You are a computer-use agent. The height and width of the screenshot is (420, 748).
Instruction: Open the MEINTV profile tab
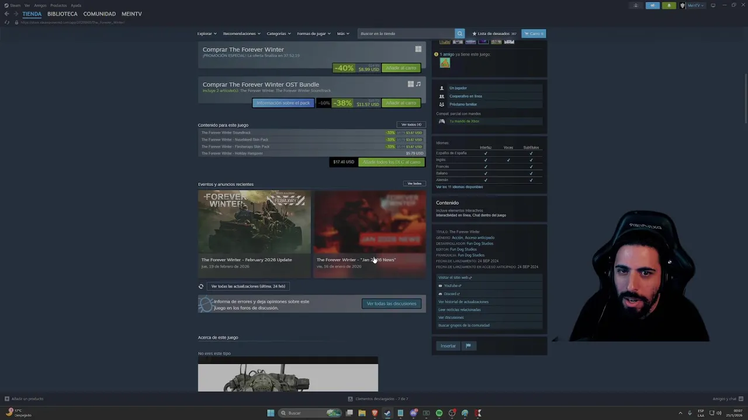coord(131,13)
